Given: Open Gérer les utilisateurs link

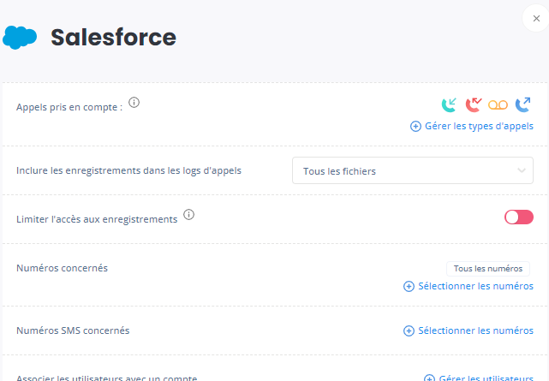Looking at the screenshot, I should click(486, 378).
